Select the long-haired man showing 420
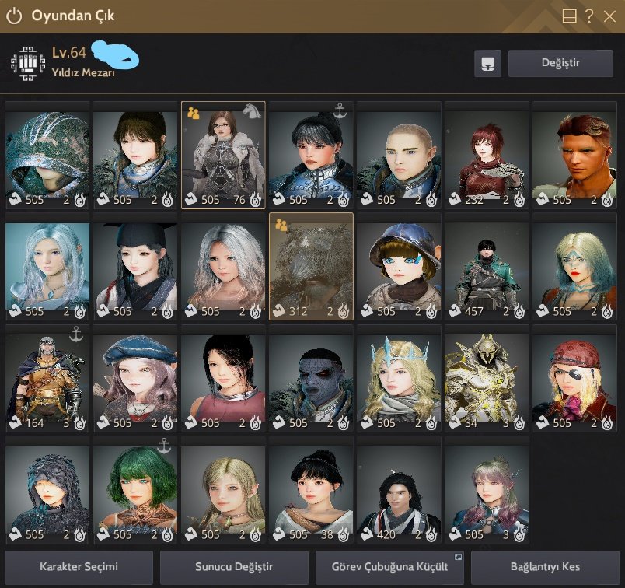The height and width of the screenshot is (588, 625). coord(399,490)
